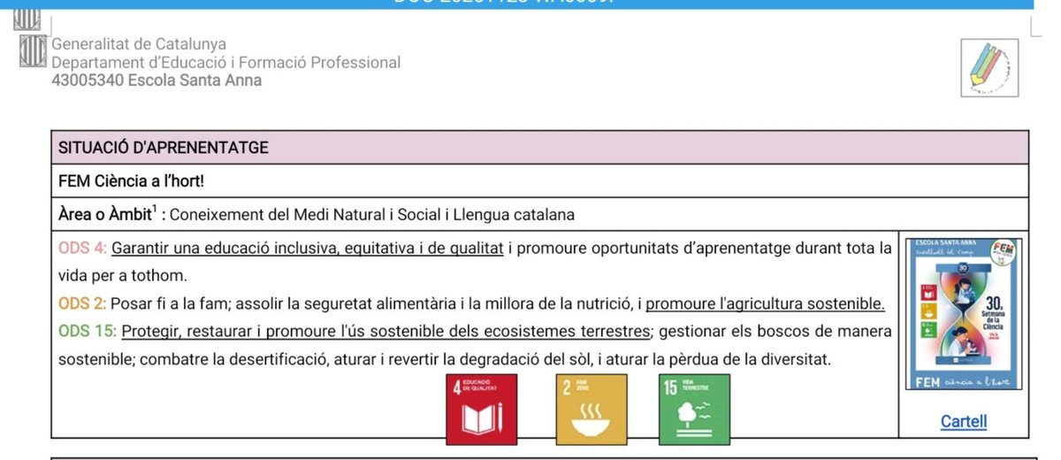Click the orange 'ODS 2:' label

(x=83, y=303)
